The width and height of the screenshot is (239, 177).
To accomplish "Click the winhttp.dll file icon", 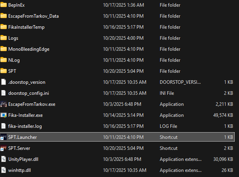I will [x=4, y=170].
